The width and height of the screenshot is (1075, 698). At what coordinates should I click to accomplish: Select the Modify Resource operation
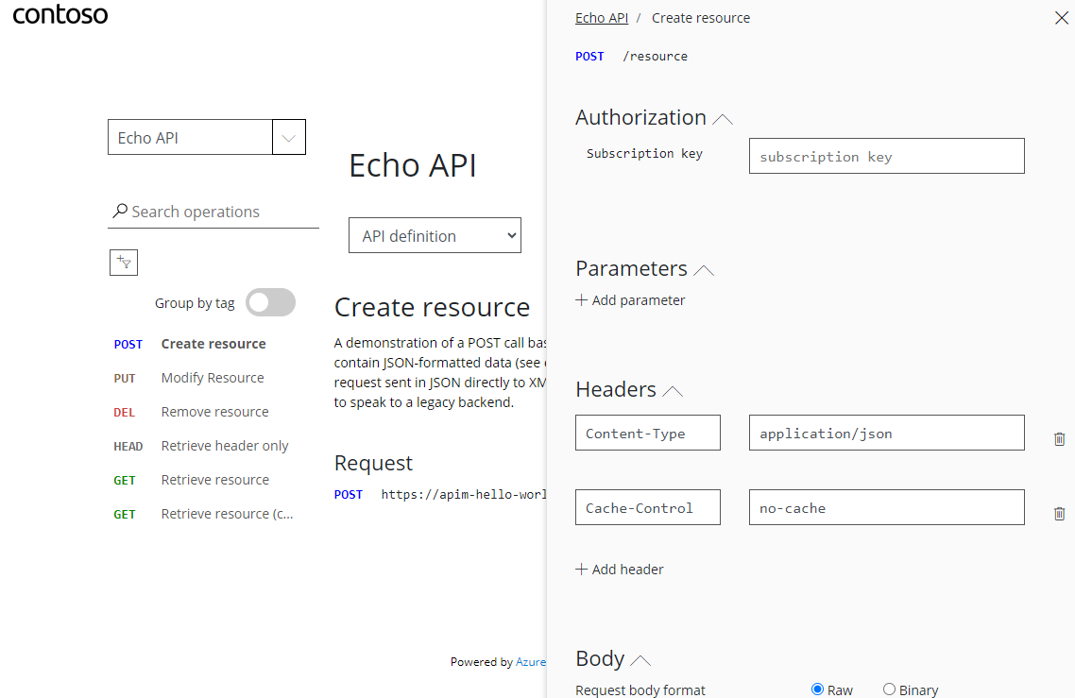[212, 377]
